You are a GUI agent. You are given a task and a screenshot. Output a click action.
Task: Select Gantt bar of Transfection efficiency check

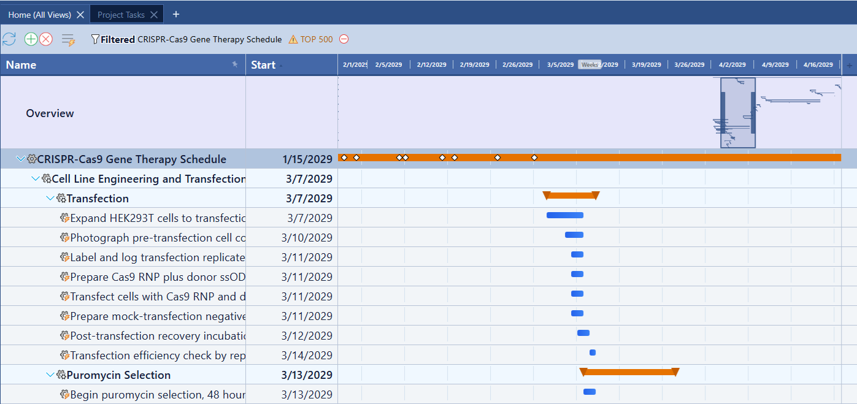(x=593, y=353)
